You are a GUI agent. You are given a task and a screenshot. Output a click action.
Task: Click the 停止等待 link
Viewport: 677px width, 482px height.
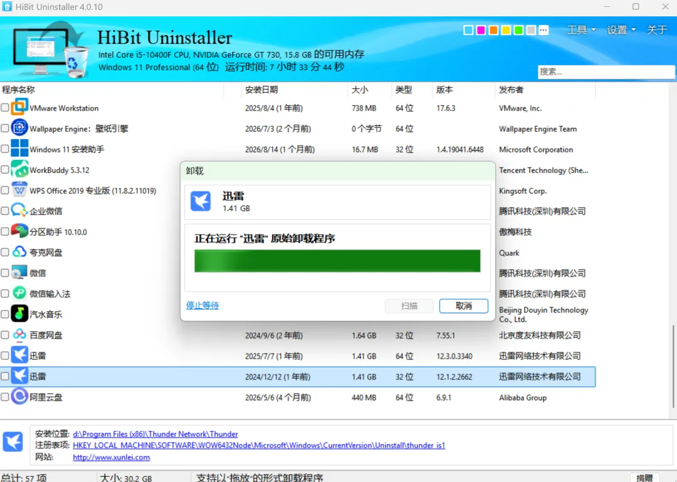click(x=202, y=305)
